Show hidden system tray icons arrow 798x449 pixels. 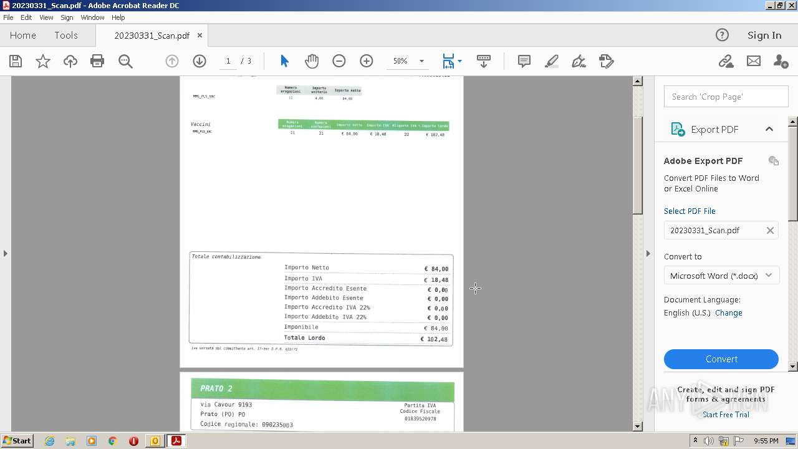click(x=695, y=441)
